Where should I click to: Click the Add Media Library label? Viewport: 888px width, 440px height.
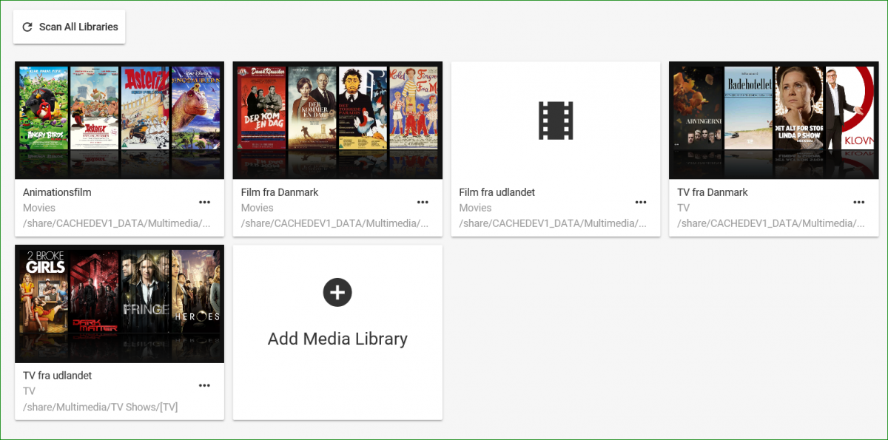(x=337, y=339)
